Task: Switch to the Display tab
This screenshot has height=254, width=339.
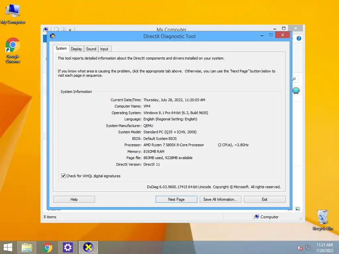Action: [x=76, y=49]
